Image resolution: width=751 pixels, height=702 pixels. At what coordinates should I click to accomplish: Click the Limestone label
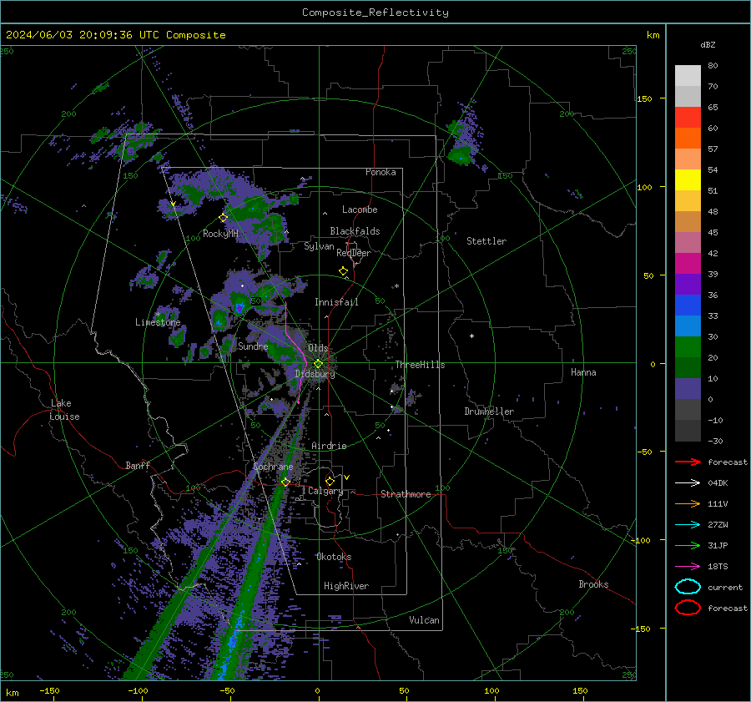coord(158,322)
